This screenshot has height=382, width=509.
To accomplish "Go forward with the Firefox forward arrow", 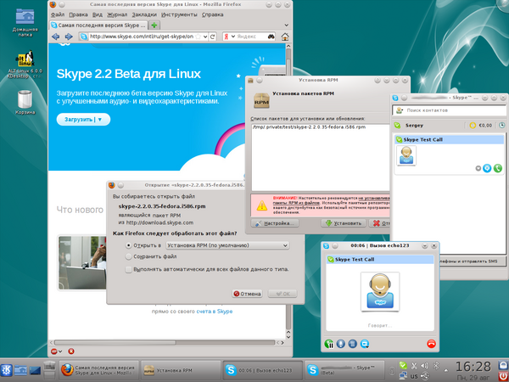I will coord(69,37).
